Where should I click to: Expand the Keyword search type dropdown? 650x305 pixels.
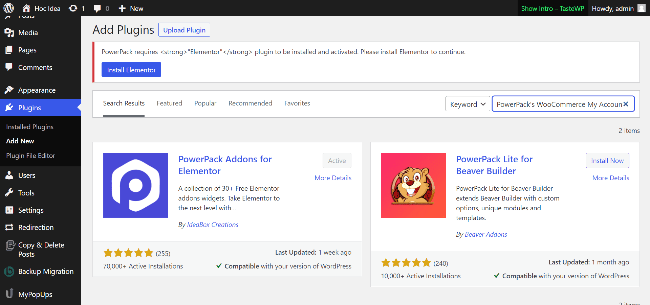click(x=468, y=104)
